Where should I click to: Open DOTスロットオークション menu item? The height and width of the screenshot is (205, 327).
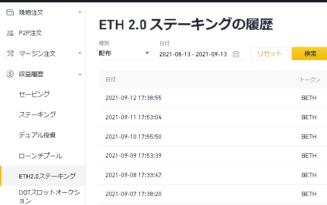coord(50,196)
